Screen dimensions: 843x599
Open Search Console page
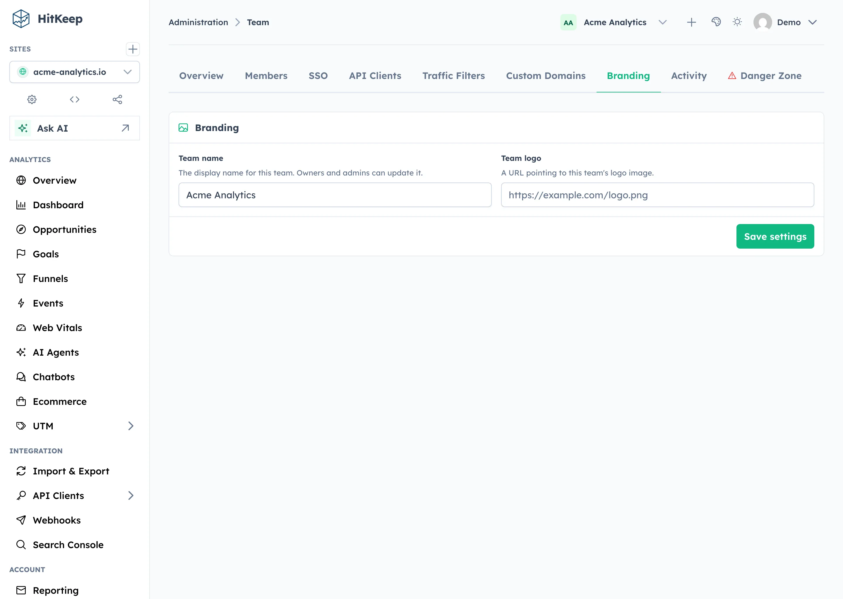(x=75, y=545)
